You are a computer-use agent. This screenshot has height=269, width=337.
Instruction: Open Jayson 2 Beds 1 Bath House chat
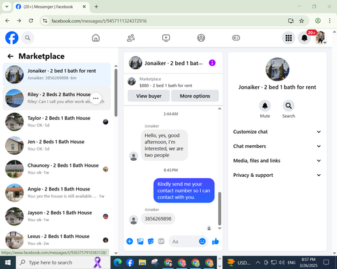coord(57,217)
